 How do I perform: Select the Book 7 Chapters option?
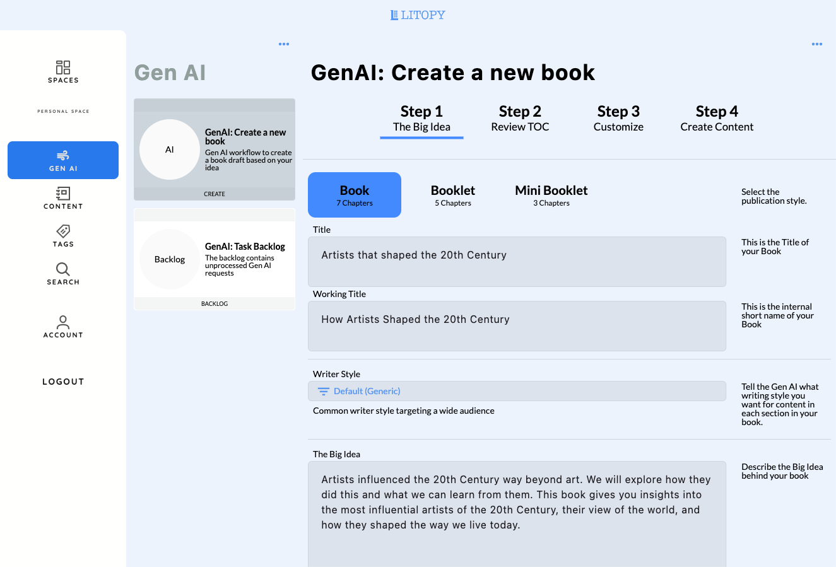pos(355,195)
